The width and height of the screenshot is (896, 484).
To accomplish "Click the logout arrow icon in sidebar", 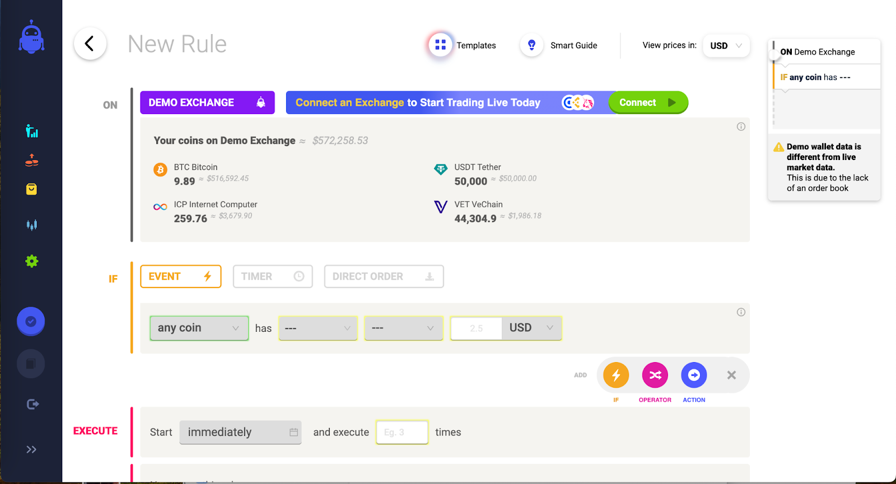I will [32, 404].
